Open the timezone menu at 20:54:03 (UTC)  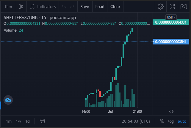coord(136,121)
